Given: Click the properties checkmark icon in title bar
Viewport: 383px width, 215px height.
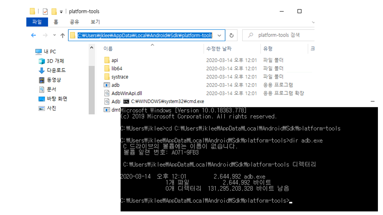Looking at the screenshot, I should click(x=45, y=12).
